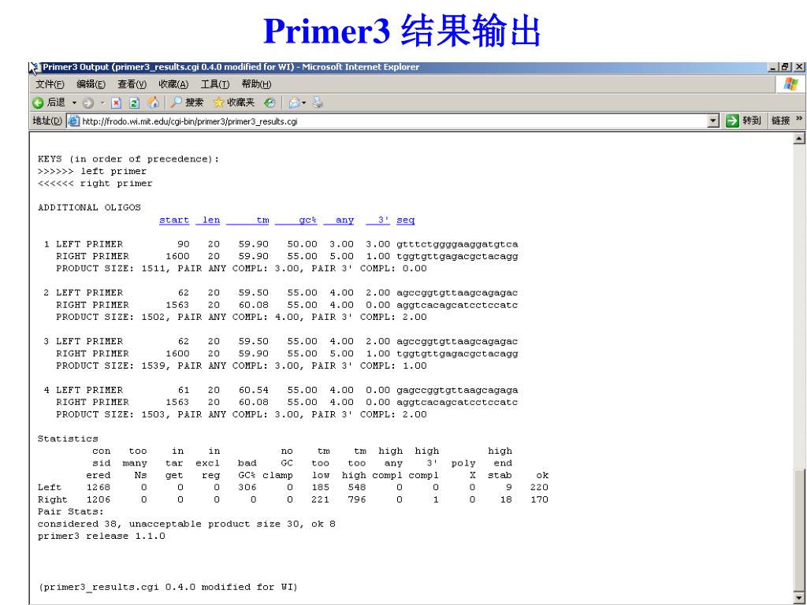The height and width of the screenshot is (605, 807).
Task: Click the IE page icon in address bar
Action: click(x=73, y=121)
